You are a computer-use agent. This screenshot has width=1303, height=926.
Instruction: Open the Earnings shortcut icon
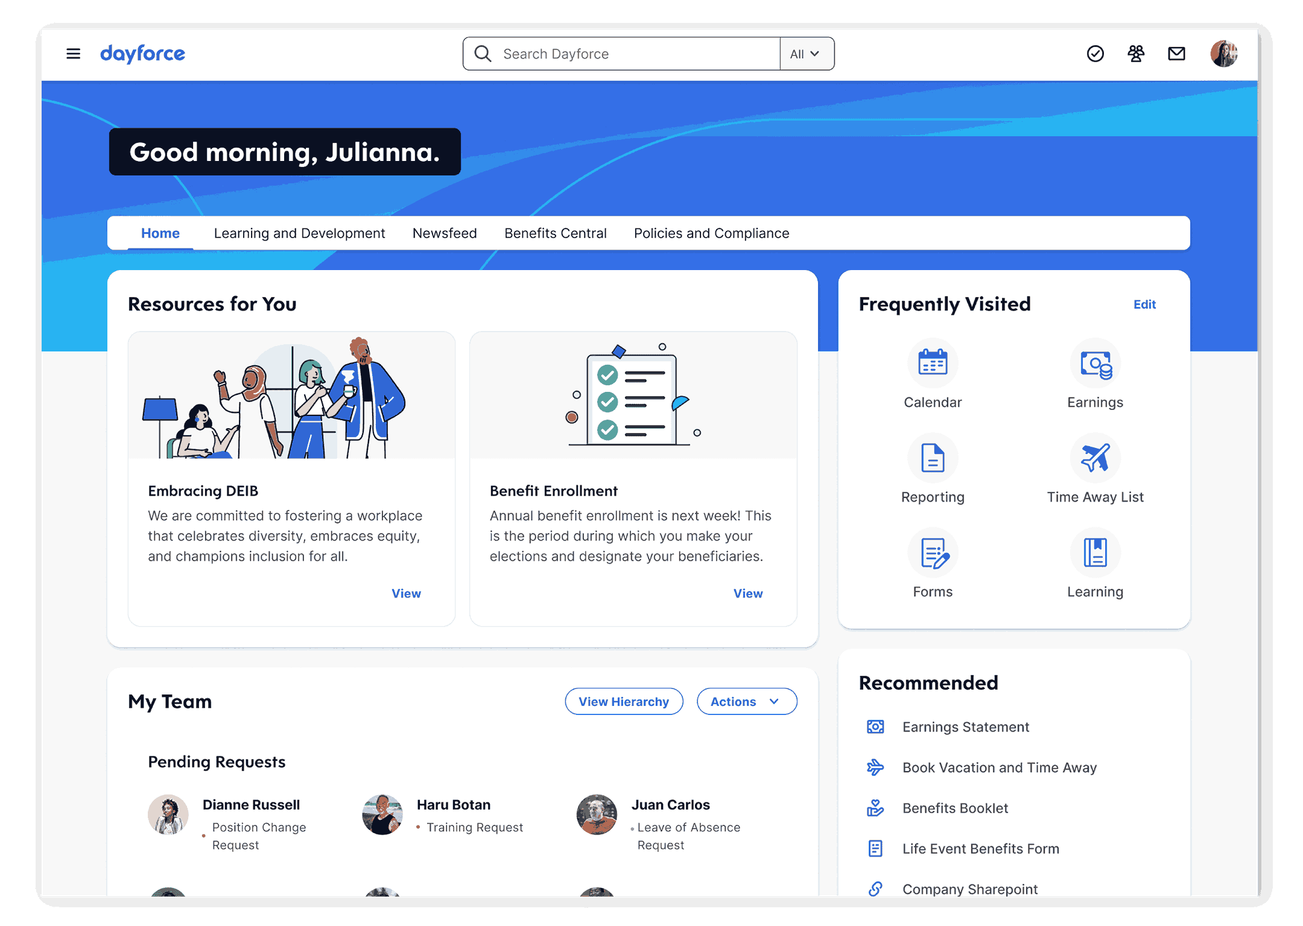click(1095, 363)
